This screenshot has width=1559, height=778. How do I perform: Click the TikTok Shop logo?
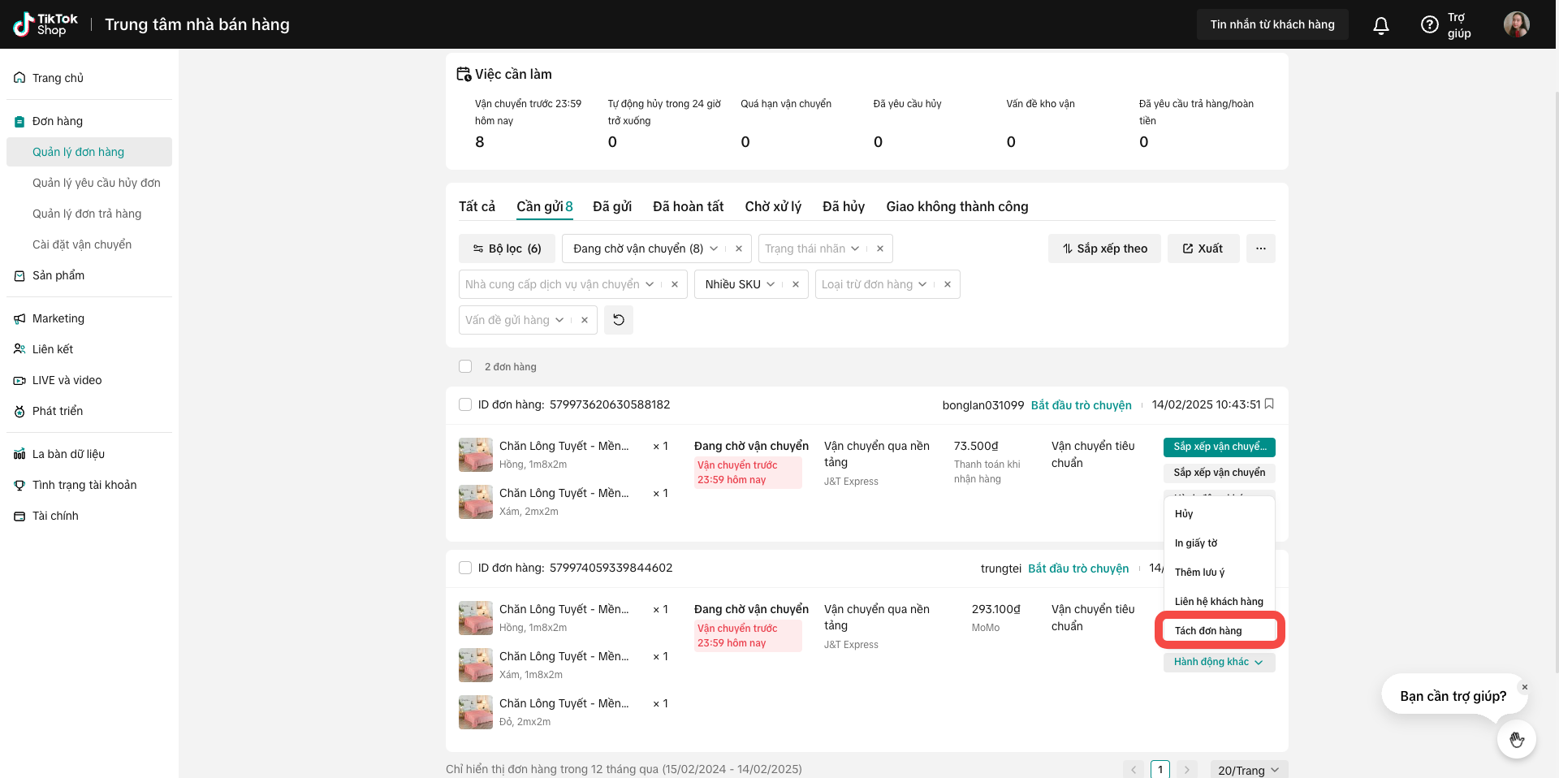[46, 24]
